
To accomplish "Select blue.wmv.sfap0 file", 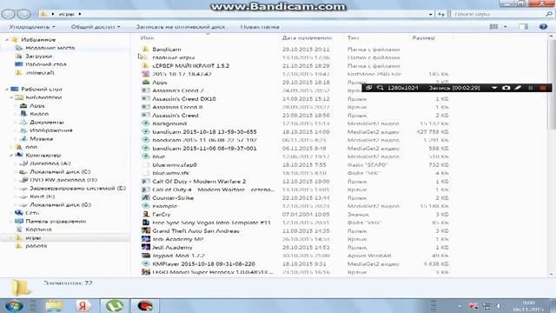I will point(175,164).
